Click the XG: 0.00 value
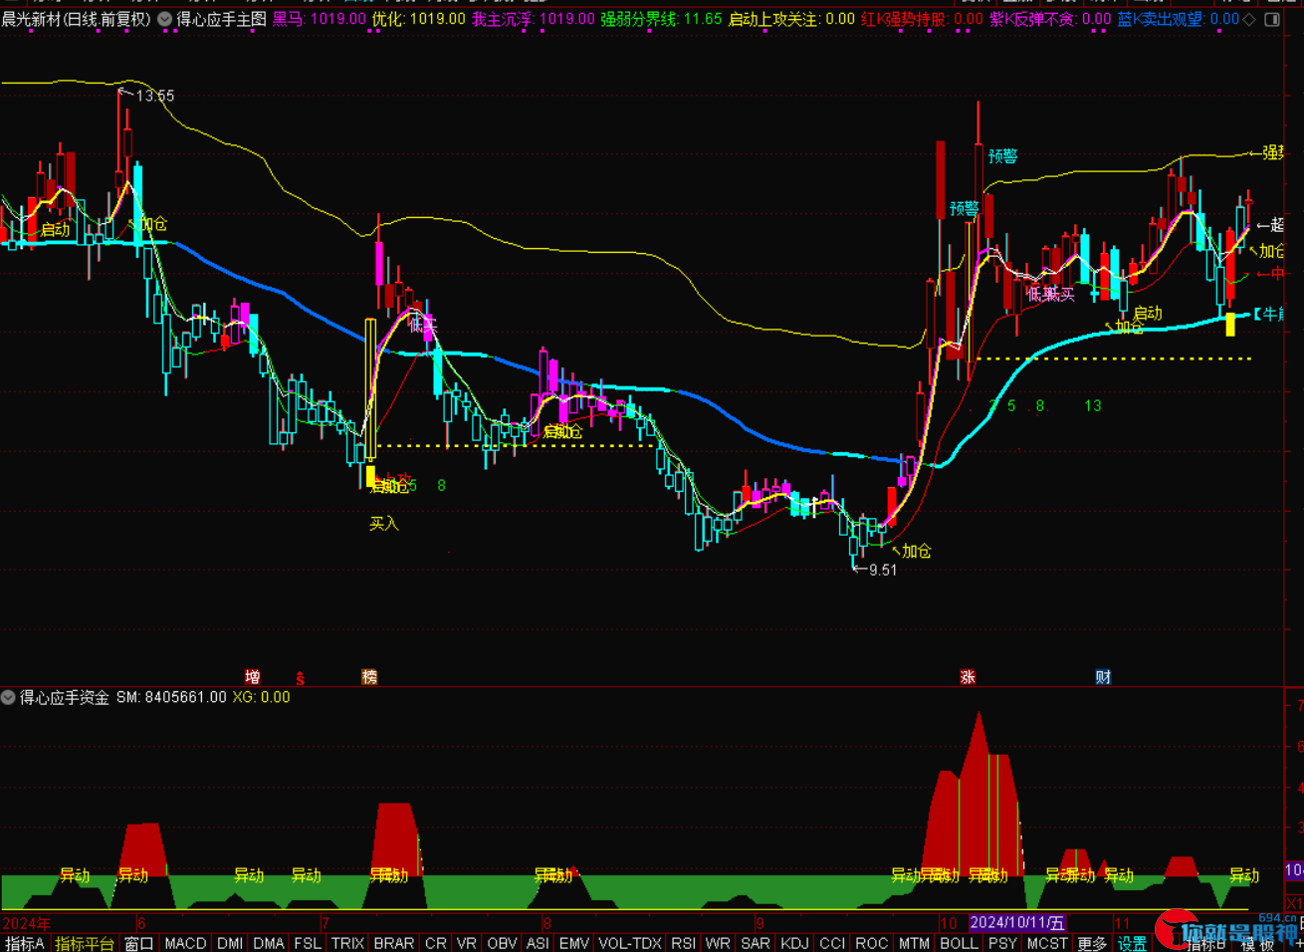 coord(262,698)
